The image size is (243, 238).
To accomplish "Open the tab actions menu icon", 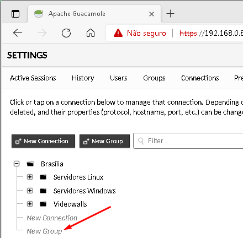I will (x=15, y=14).
